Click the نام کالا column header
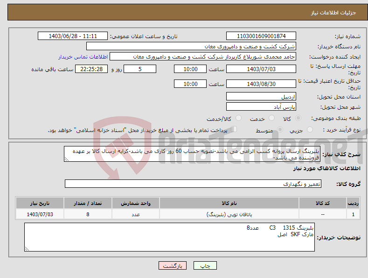The height and width of the screenshot is (278, 368). pyautogui.click(x=229, y=203)
